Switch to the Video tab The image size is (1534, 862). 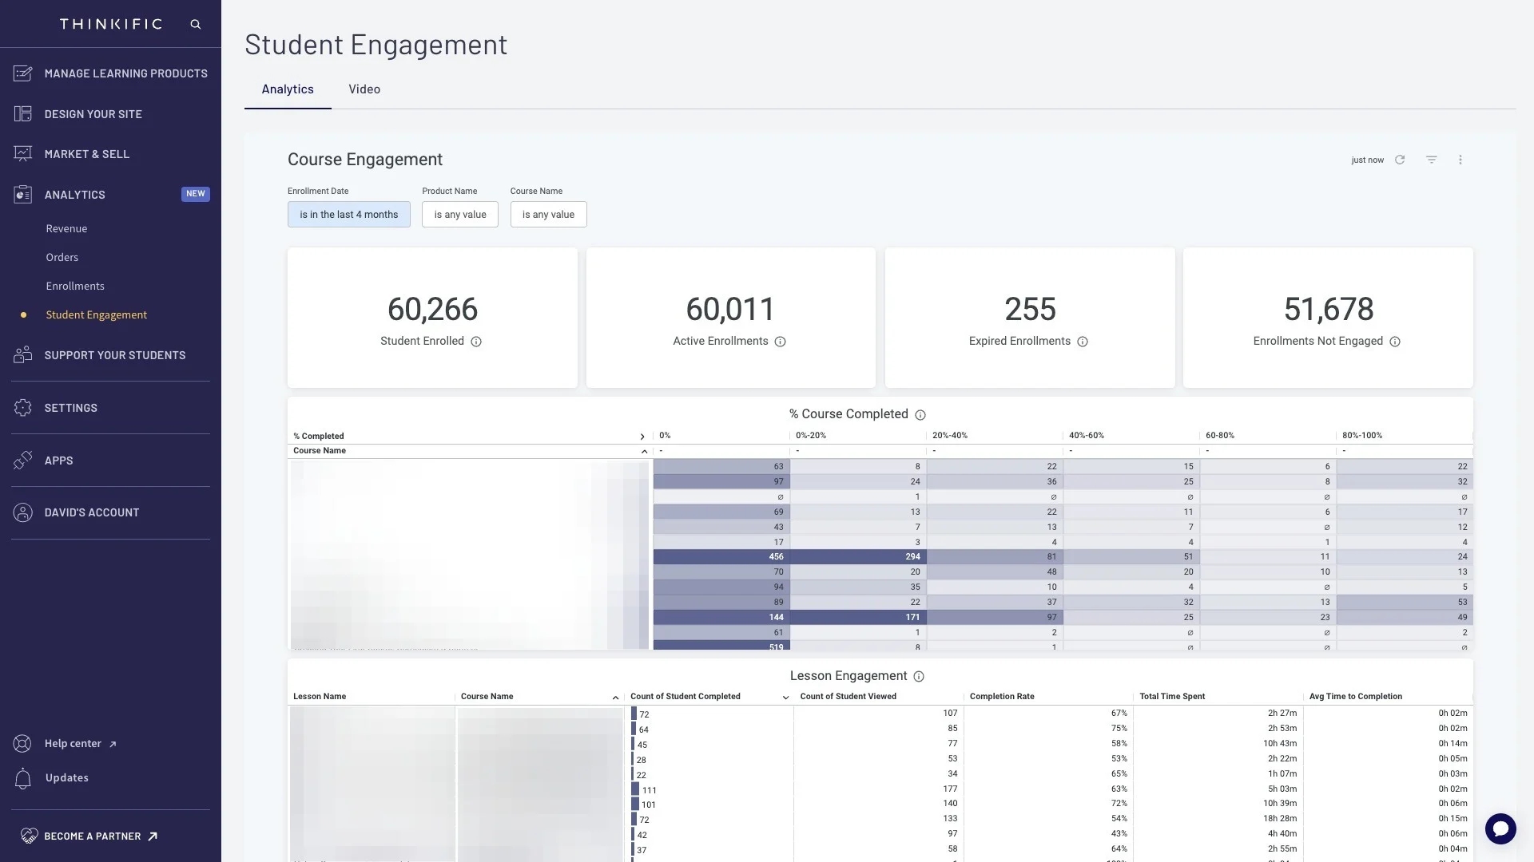[x=364, y=89]
